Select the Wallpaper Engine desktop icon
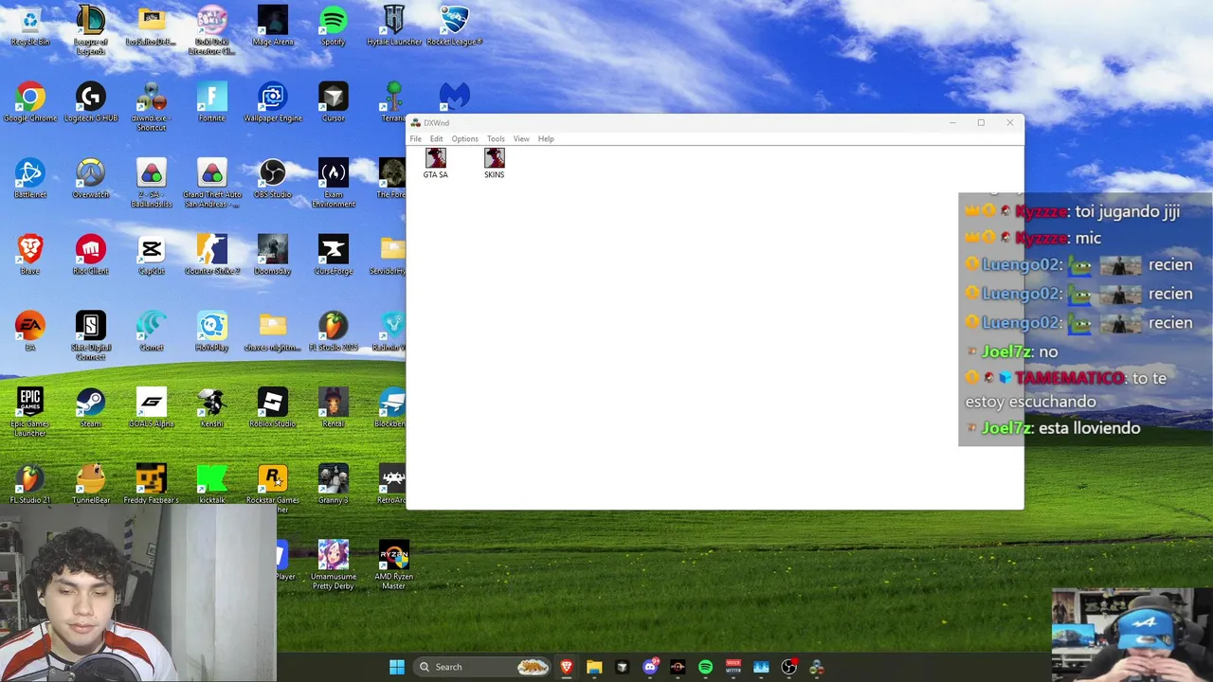This screenshot has width=1213, height=682. [x=273, y=102]
